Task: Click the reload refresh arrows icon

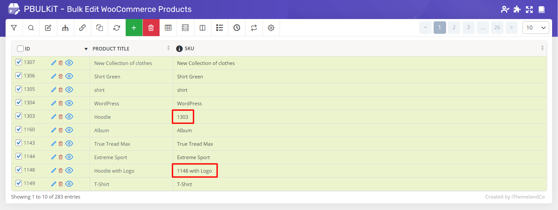Action: [117, 28]
